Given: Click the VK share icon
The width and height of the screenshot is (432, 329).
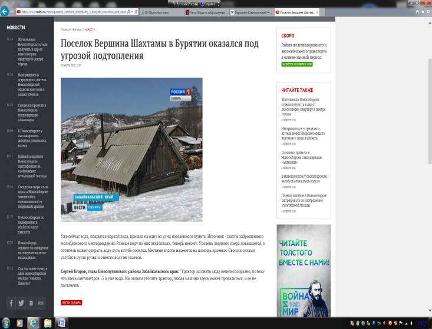Looking at the screenshot, I should pos(31,304).
